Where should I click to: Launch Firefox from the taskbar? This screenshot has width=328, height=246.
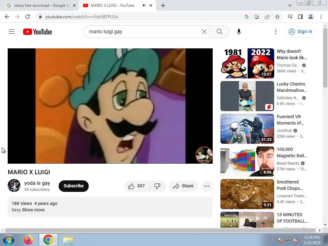[29, 240]
